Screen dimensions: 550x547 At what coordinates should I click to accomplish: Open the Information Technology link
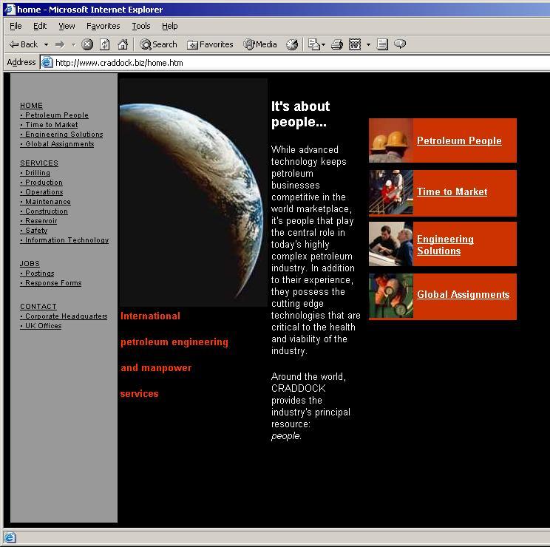click(64, 240)
